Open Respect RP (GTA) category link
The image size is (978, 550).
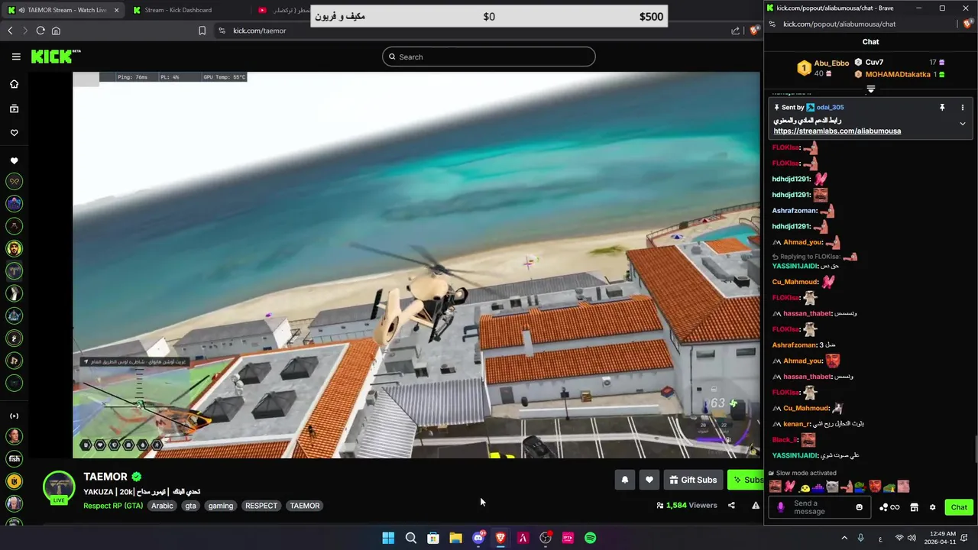pos(113,506)
